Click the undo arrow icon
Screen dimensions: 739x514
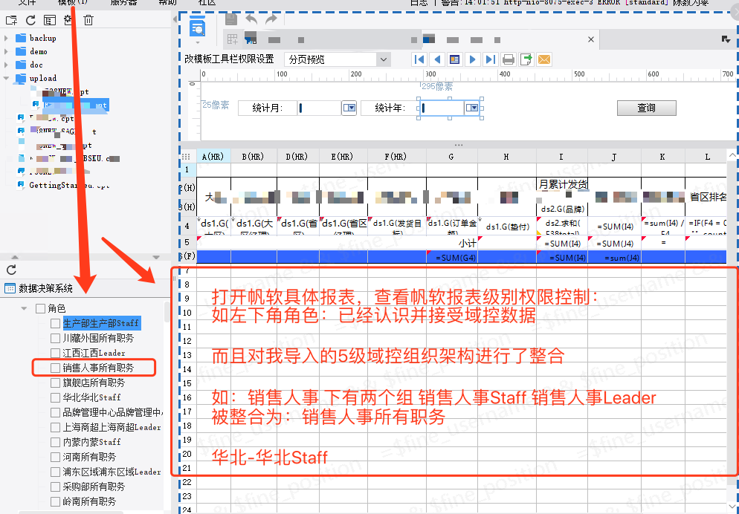click(x=251, y=19)
